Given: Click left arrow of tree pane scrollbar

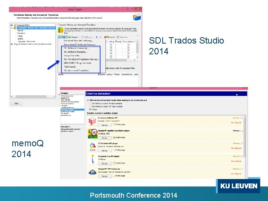Looking at the screenshot, I should point(12,96).
